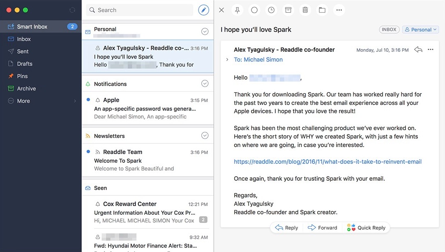Click the To: Michael Simon recipient link
The width and height of the screenshot is (445, 252).
pos(258,60)
